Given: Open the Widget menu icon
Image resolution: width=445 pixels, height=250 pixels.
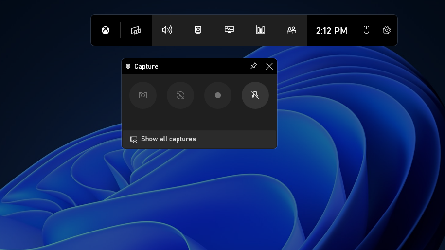Looking at the screenshot, I should (x=136, y=30).
